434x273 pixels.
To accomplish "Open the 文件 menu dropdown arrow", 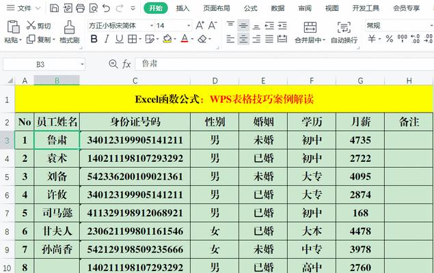I will [38, 8].
